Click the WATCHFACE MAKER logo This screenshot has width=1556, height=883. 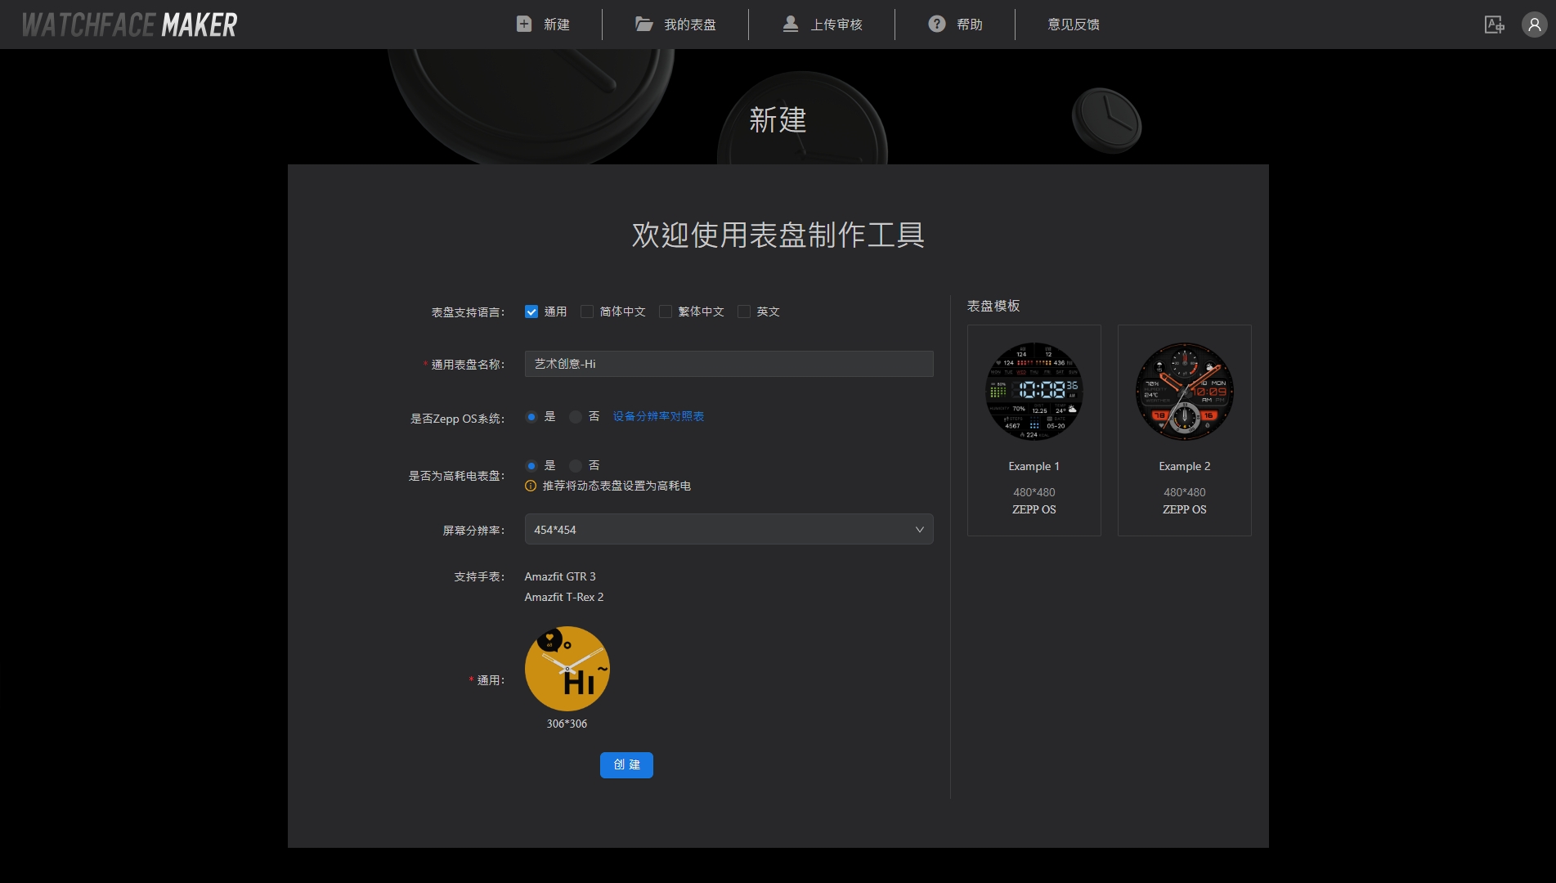tap(129, 25)
